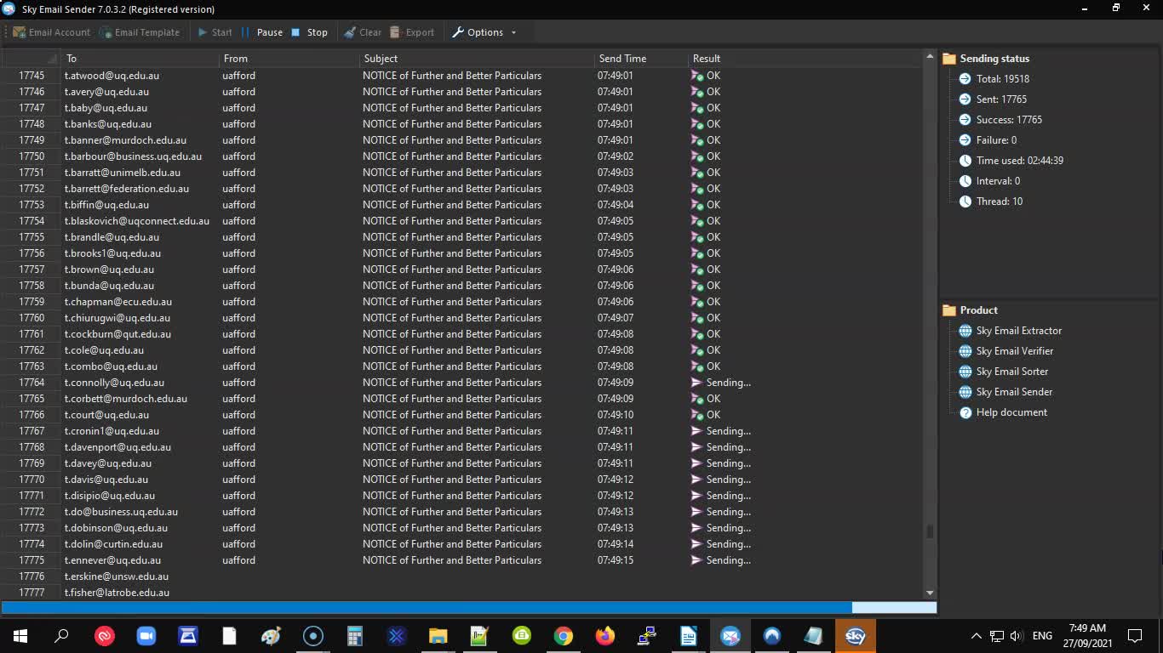1163x653 pixels.
Task: Click globe icon beside Sky Email Verifier
Action: point(965,351)
